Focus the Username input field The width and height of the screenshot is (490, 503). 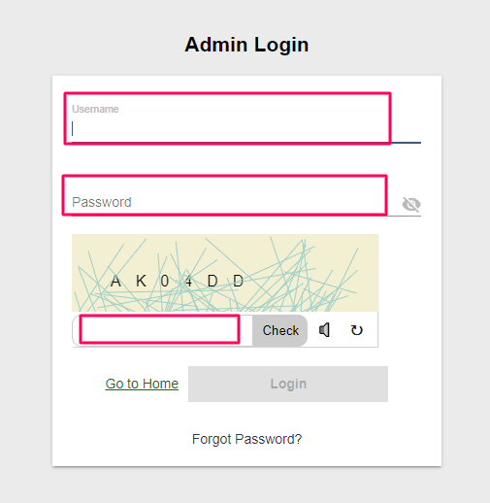click(x=246, y=128)
